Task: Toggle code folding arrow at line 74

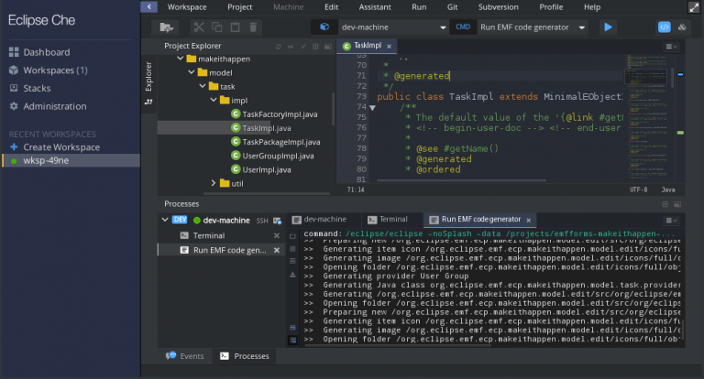Action: tap(371, 108)
